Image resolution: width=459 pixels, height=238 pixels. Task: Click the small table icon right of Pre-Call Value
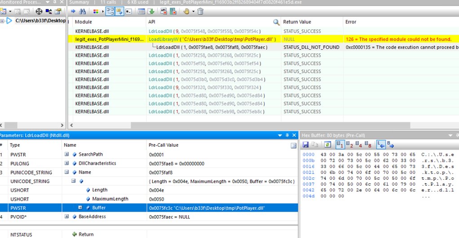293,145
